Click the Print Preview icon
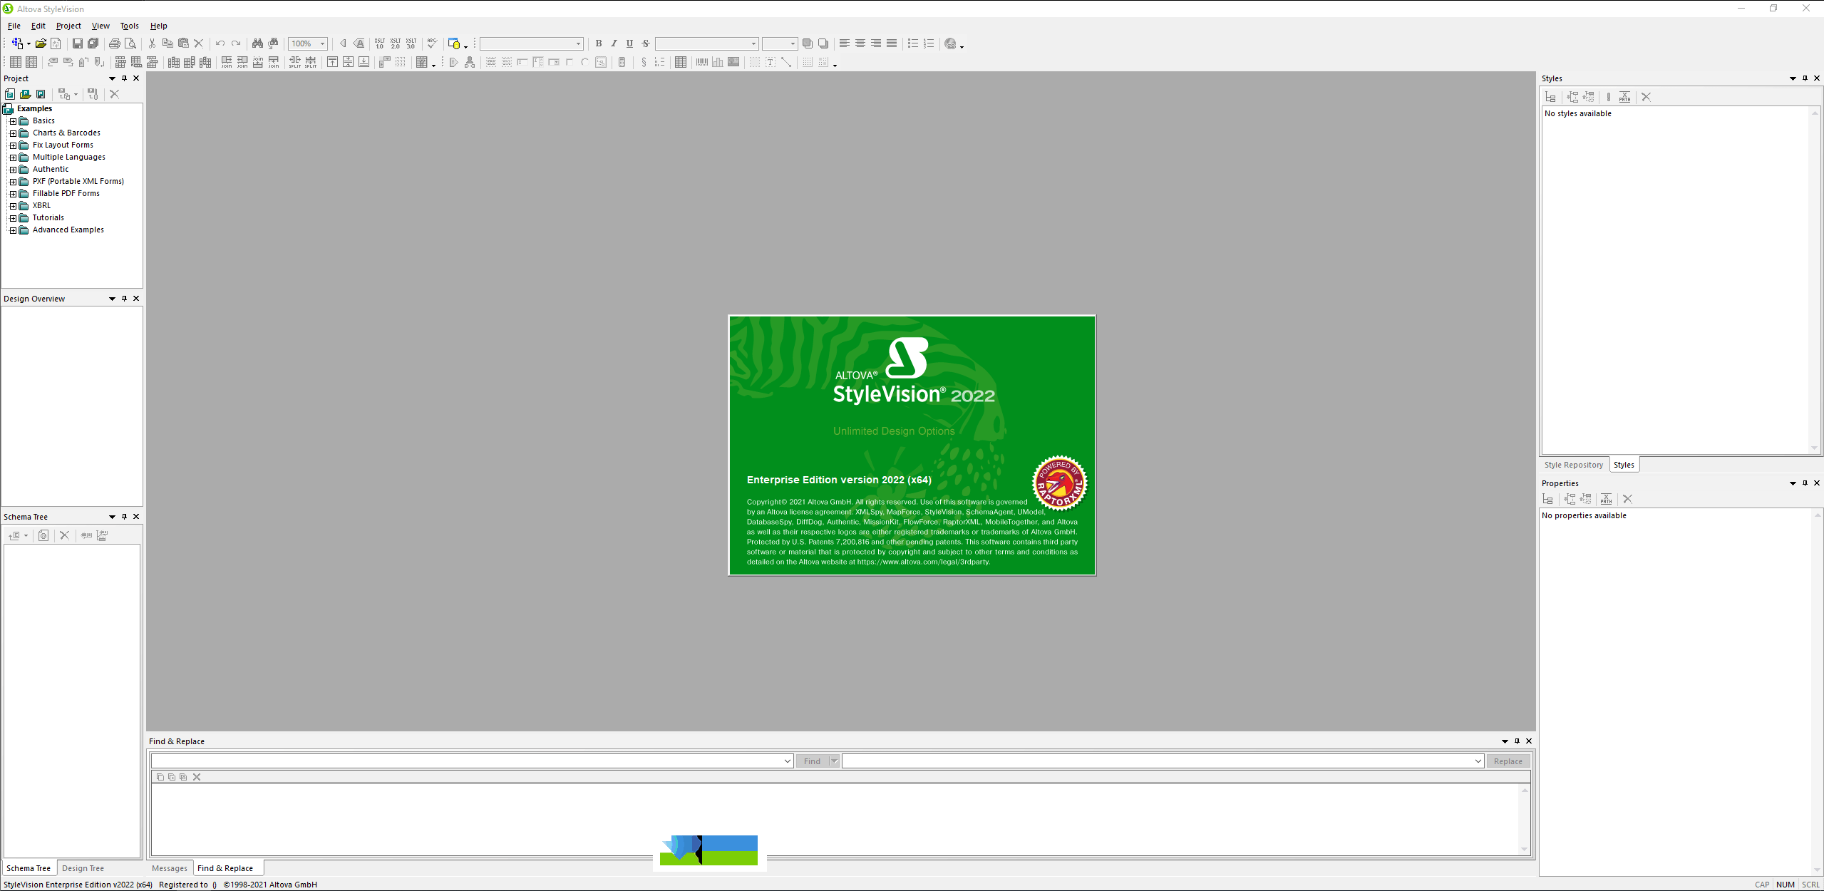Image resolution: width=1824 pixels, height=891 pixels. pyautogui.click(x=130, y=43)
